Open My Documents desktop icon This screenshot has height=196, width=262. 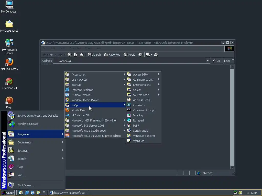point(9,26)
